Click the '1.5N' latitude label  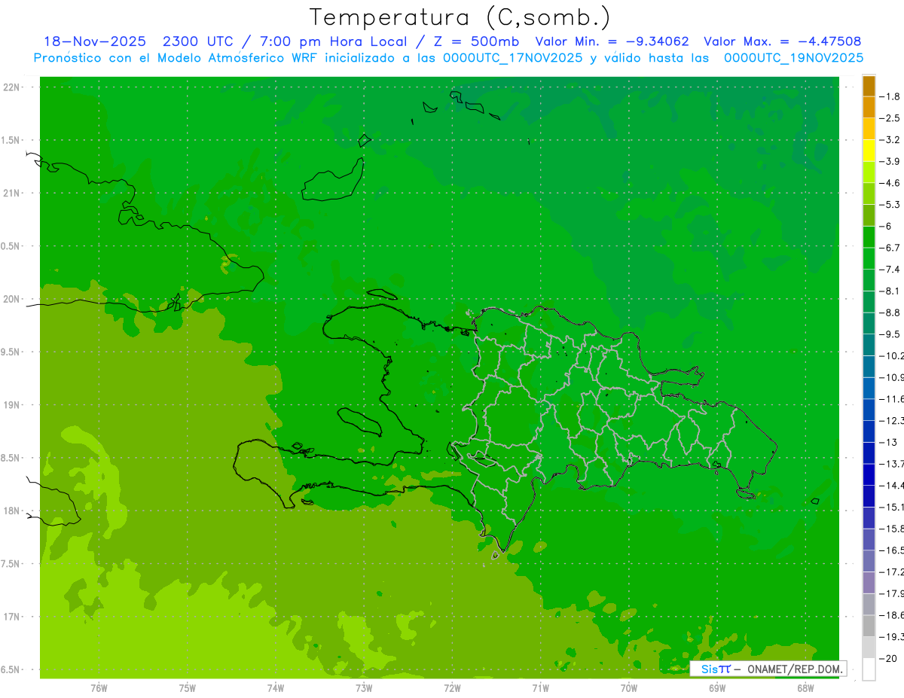pyautogui.click(x=11, y=140)
